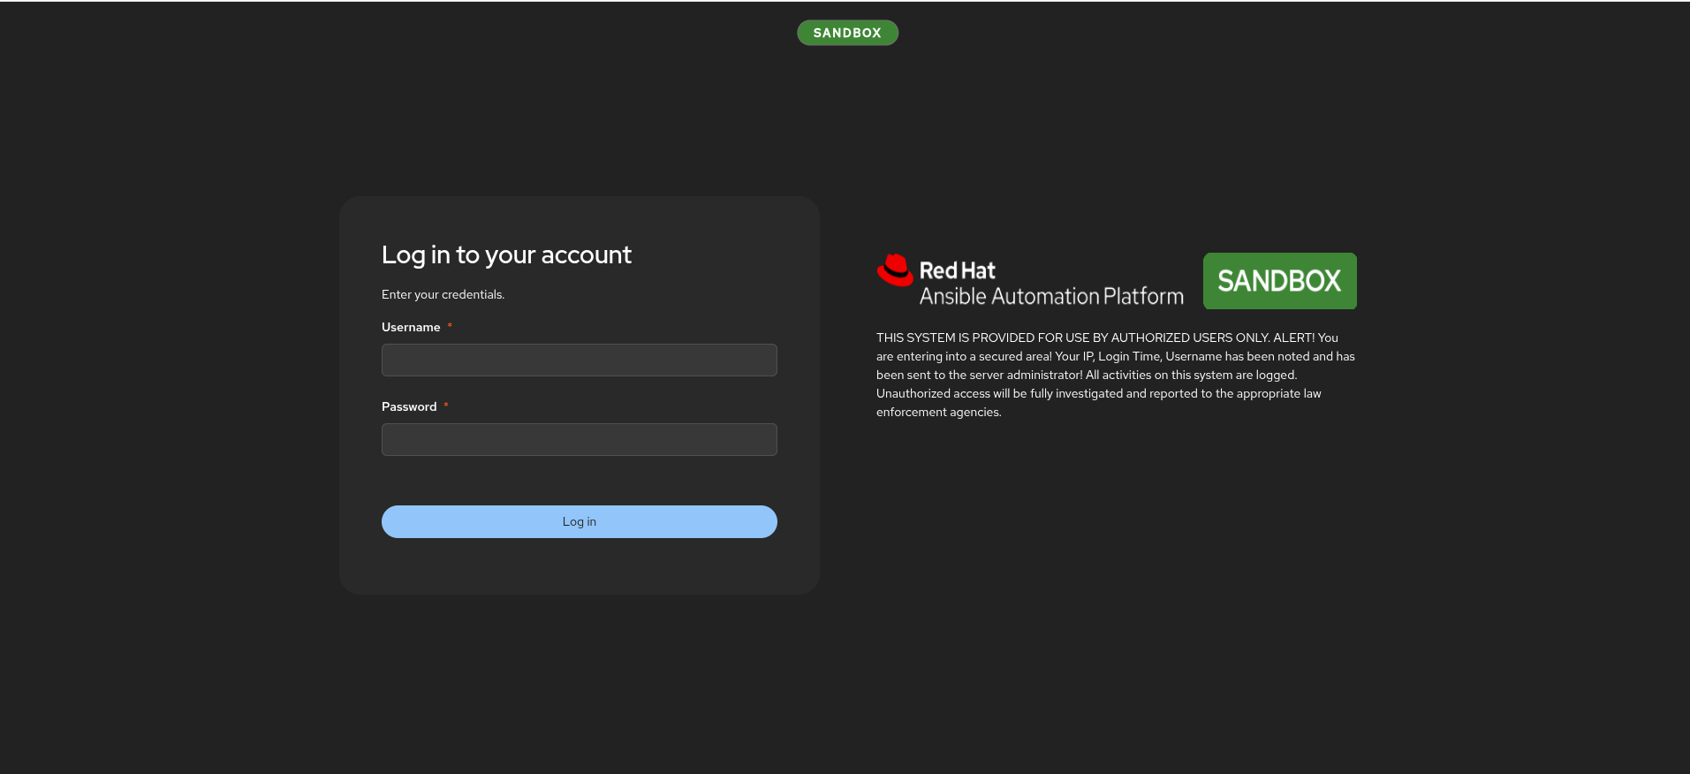Viewport: 1690px width, 774px height.
Task: Click the Red Hat fedora logo icon
Action: 895,270
